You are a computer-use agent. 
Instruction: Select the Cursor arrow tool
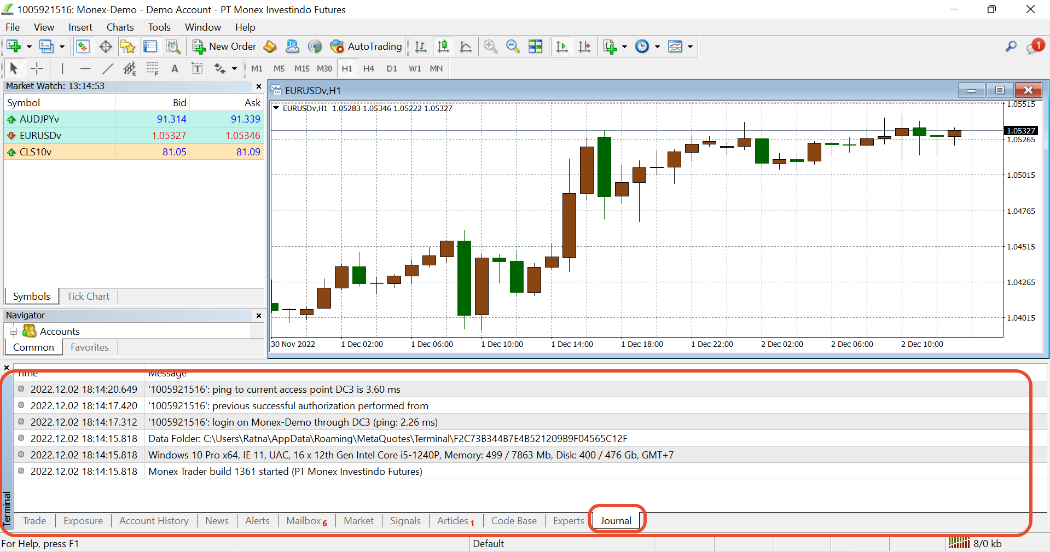click(14, 68)
